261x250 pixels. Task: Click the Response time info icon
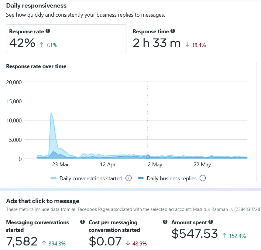173,31
